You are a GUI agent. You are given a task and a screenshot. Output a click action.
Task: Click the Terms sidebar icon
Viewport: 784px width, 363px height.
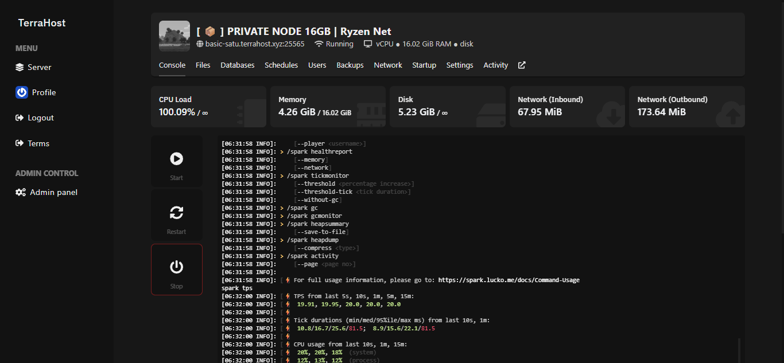(20, 143)
